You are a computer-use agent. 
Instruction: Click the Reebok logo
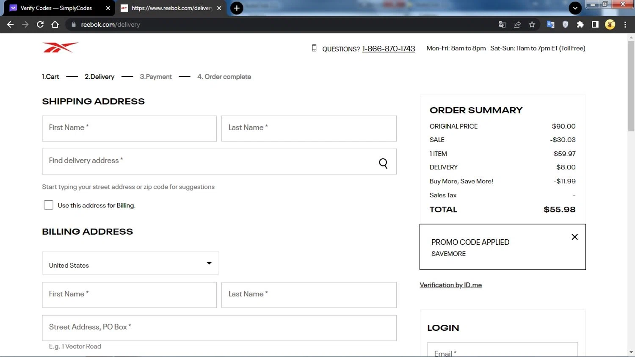pos(61,47)
